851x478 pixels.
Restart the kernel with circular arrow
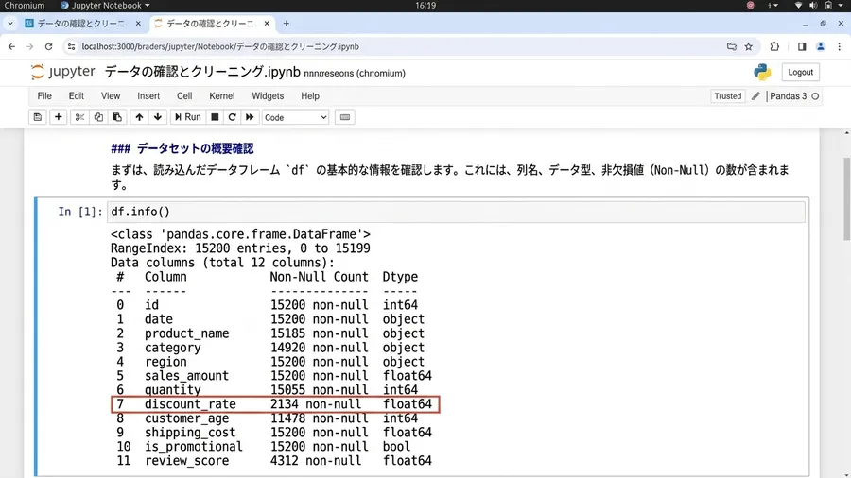(233, 117)
